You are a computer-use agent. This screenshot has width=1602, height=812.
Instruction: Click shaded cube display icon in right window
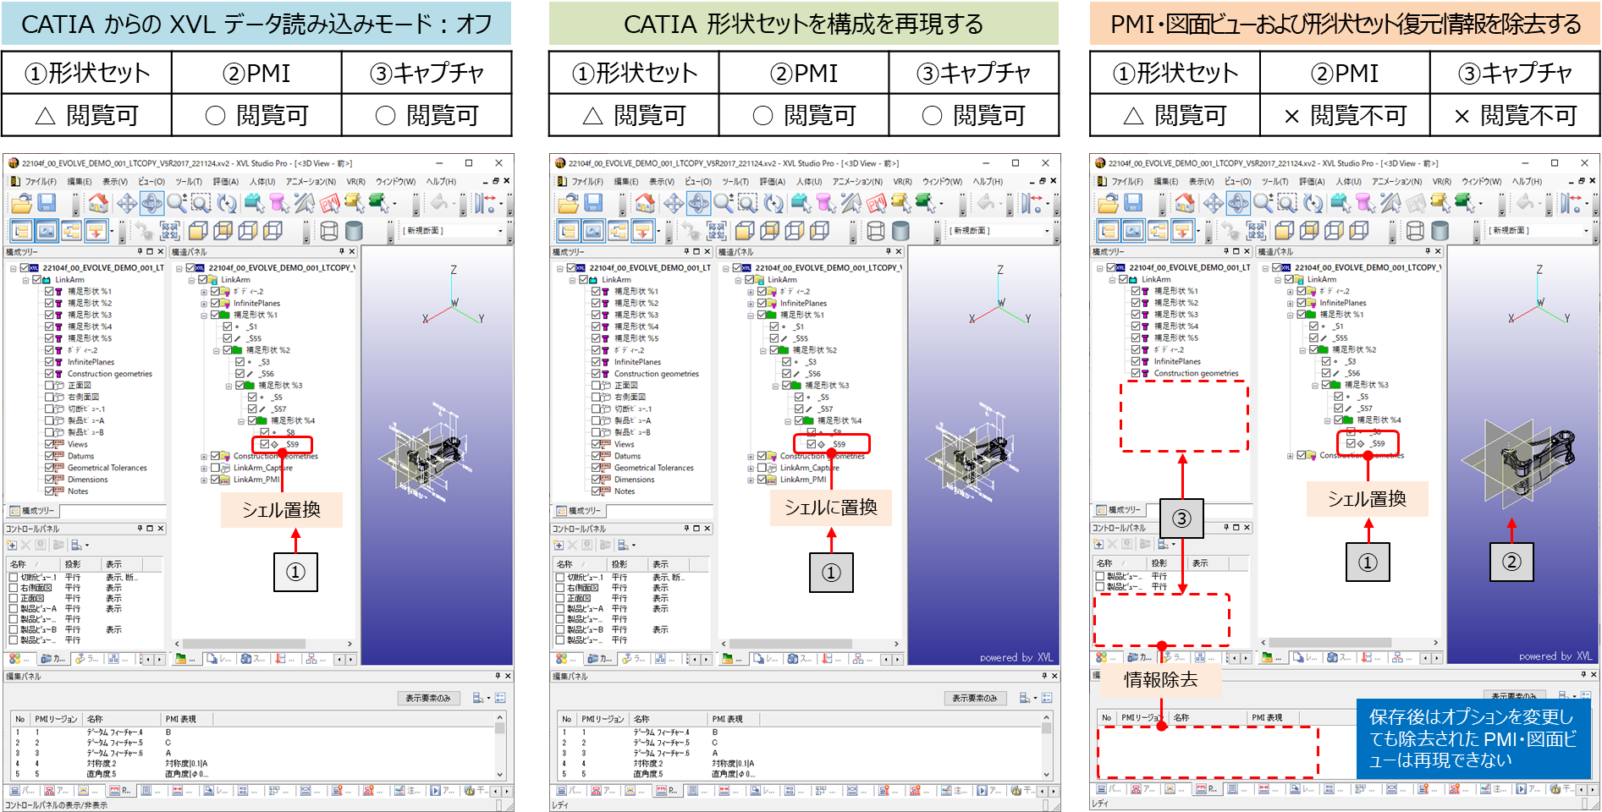click(1285, 231)
